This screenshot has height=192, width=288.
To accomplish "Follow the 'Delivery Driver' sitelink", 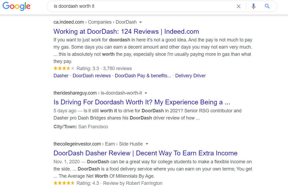I will [191, 76].
